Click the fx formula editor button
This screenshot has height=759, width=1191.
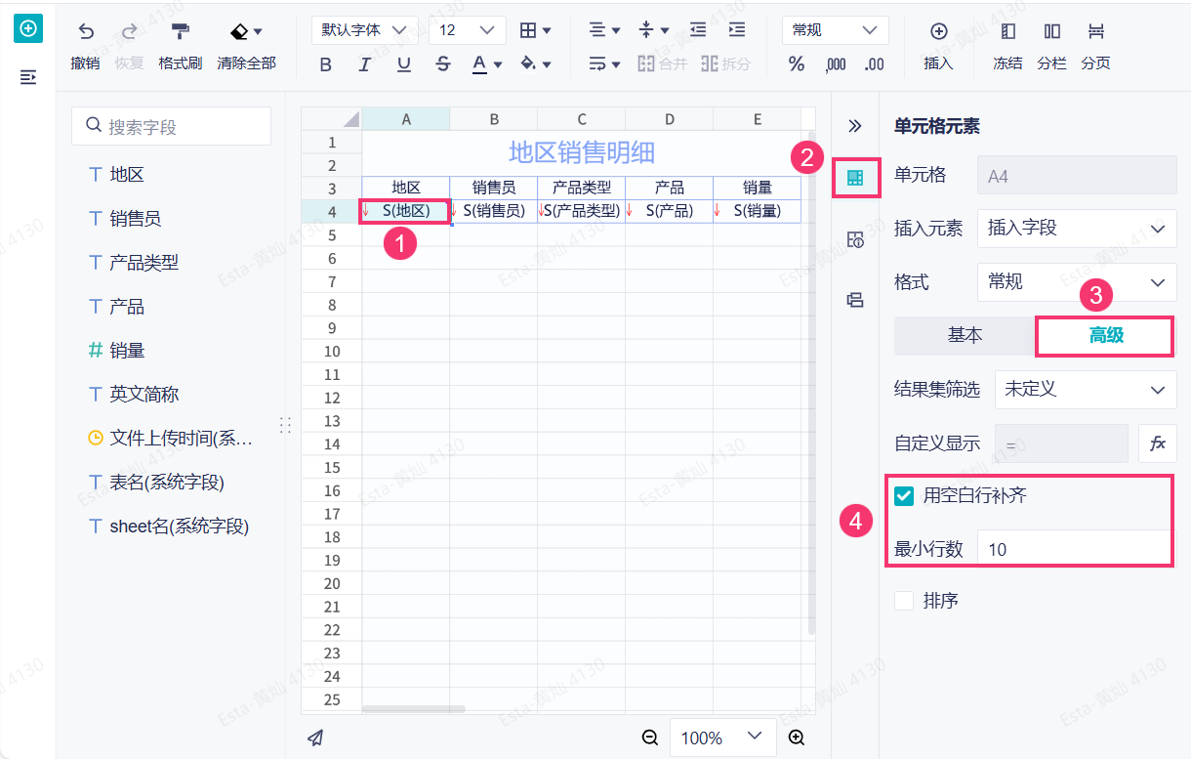pyautogui.click(x=1158, y=443)
